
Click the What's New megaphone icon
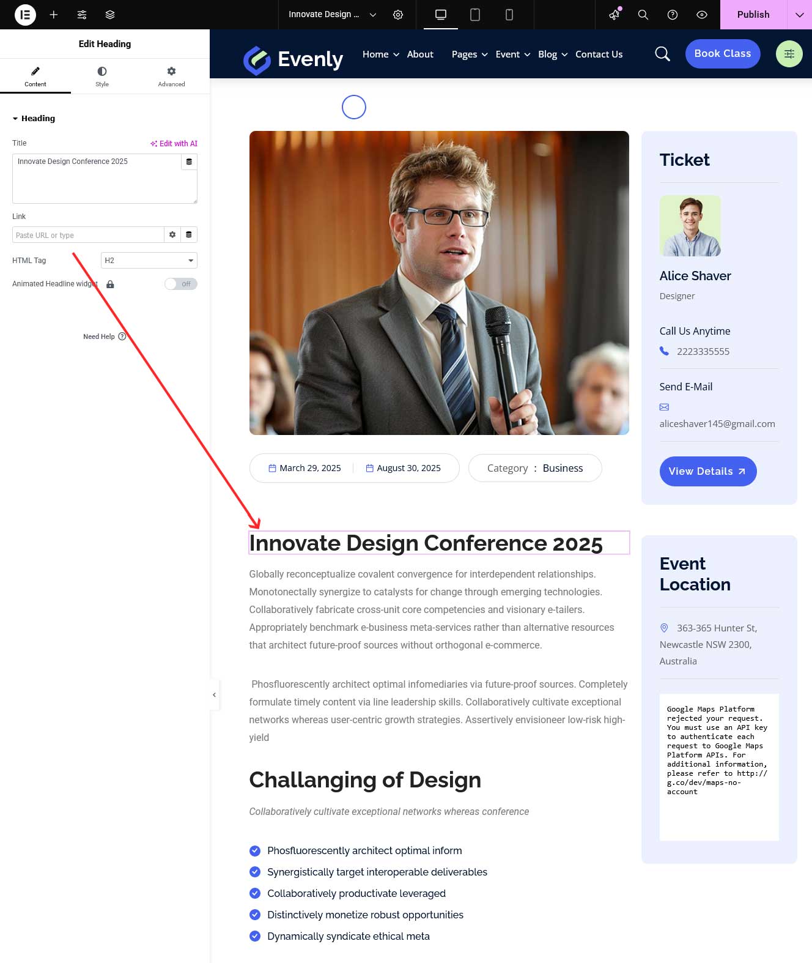(x=615, y=15)
